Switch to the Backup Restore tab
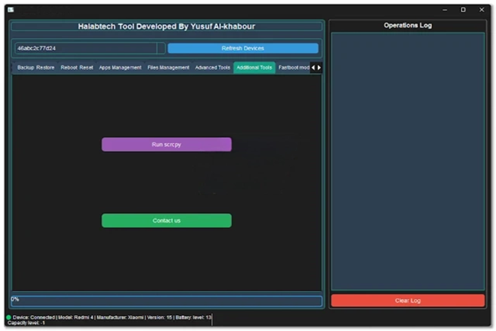This screenshot has width=496, height=331. click(35, 68)
